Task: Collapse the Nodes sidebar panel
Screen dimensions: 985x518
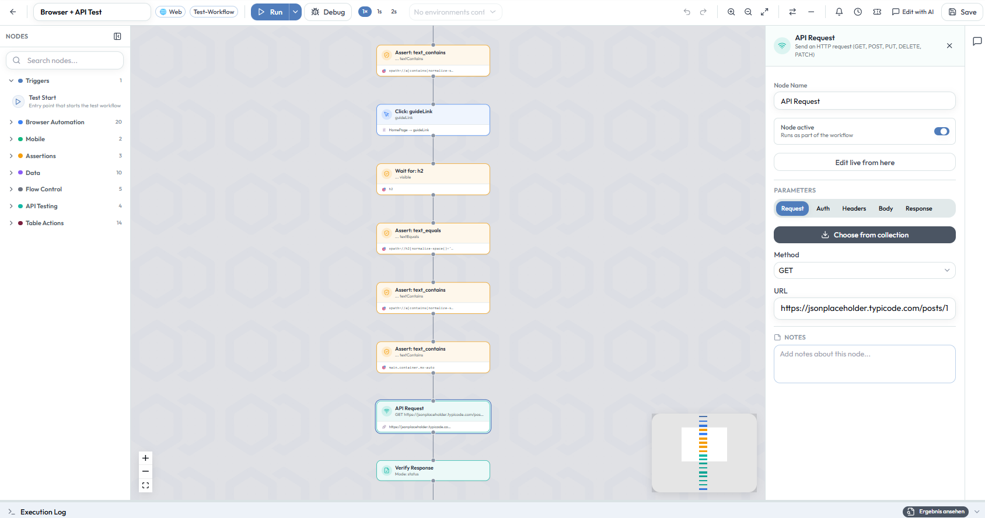Action: pos(117,36)
